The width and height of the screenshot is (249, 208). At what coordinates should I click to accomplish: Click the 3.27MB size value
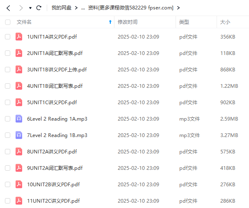(229, 135)
